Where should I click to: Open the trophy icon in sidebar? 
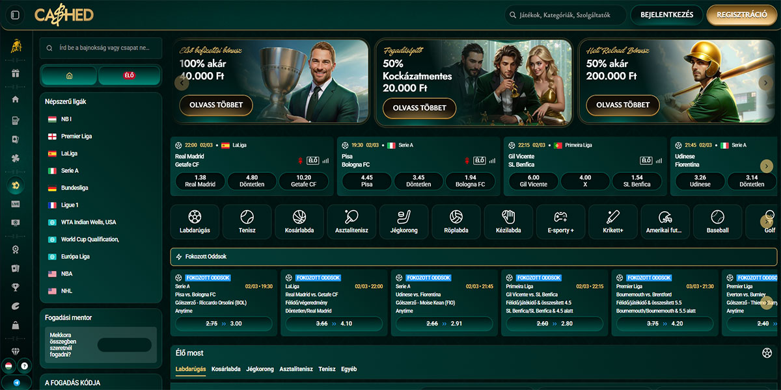tap(16, 287)
